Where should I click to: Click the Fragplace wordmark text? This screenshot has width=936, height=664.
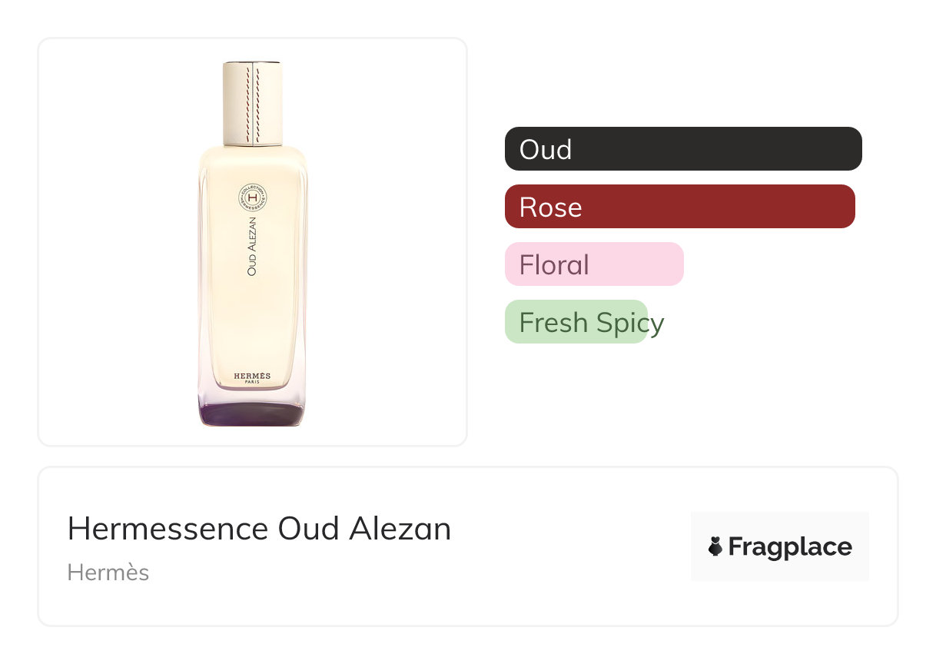[x=789, y=546]
